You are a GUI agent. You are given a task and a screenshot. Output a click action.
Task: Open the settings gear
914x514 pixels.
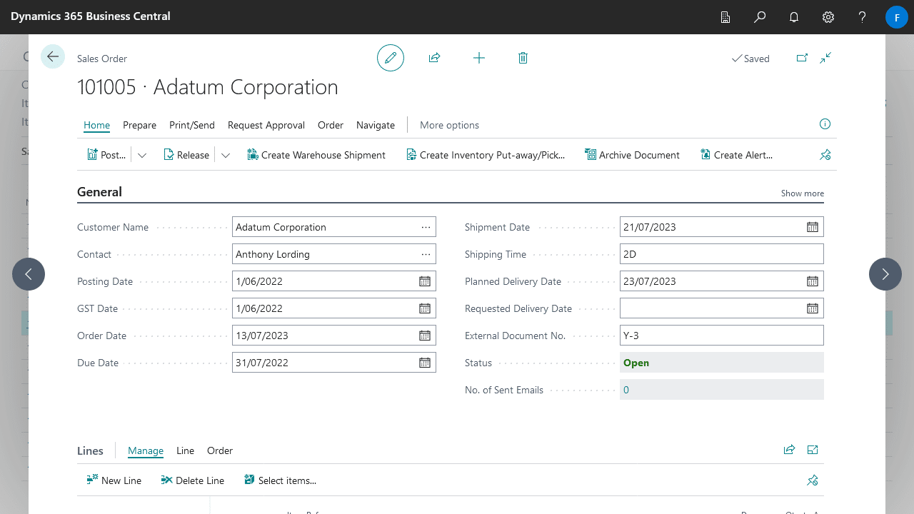point(828,16)
